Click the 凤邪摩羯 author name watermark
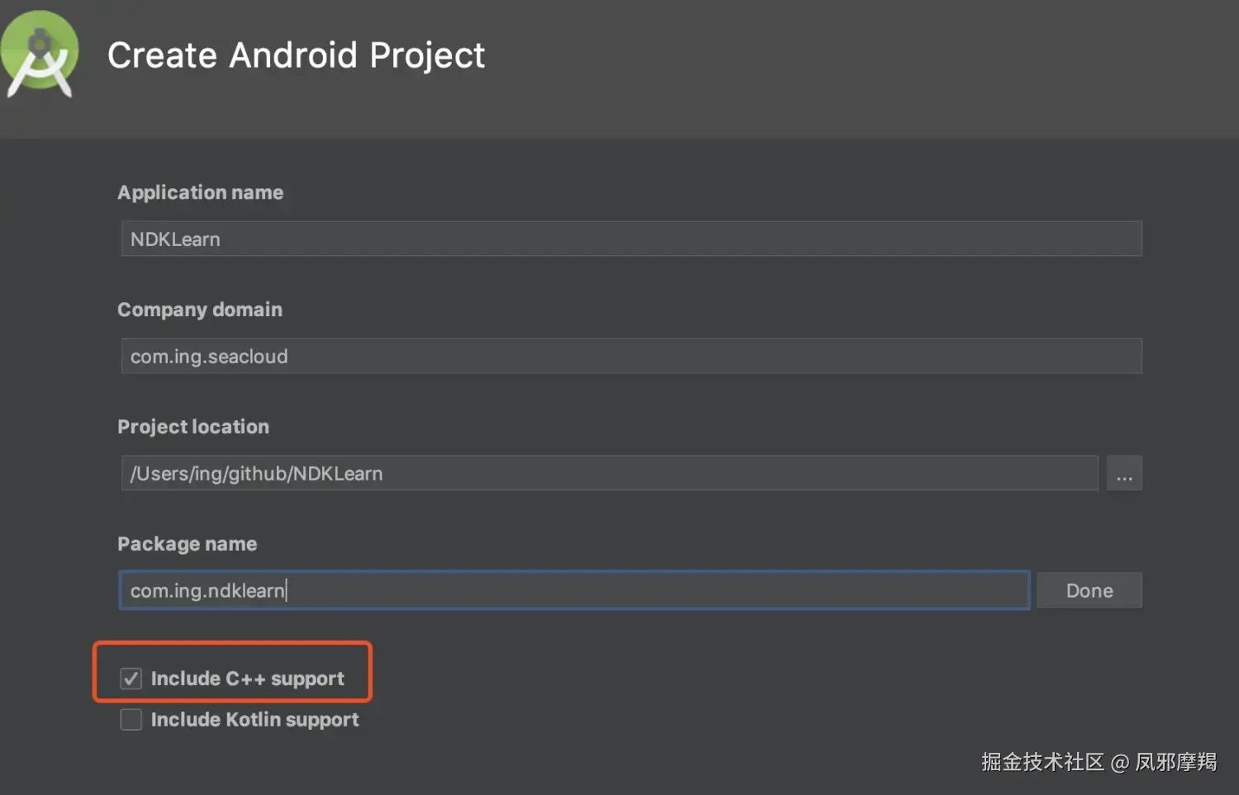Image resolution: width=1239 pixels, height=795 pixels. [1175, 762]
